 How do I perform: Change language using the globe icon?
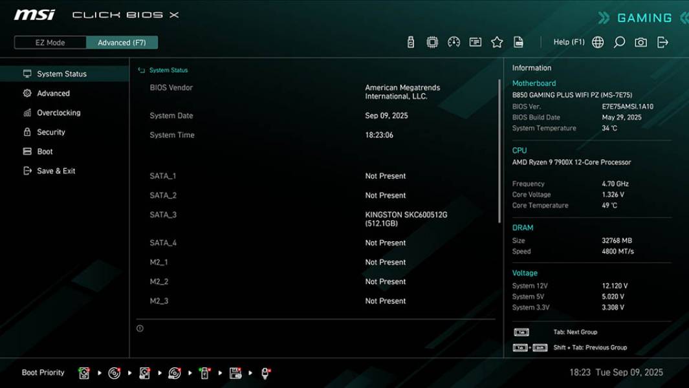596,41
